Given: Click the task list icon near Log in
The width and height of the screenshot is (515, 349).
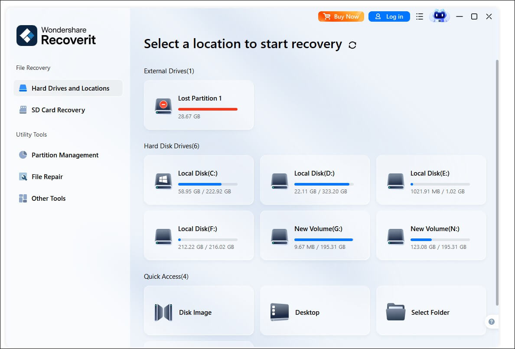Looking at the screenshot, I should [419, 16].
